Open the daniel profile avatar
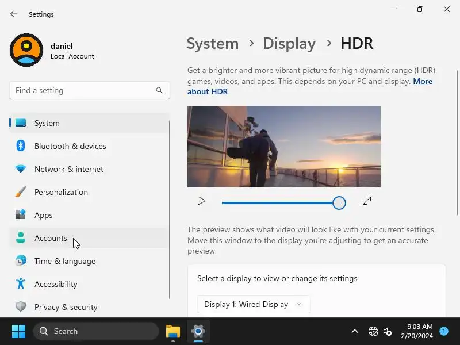460x345 pixels. pyautogui.click(x=26, y=50)
